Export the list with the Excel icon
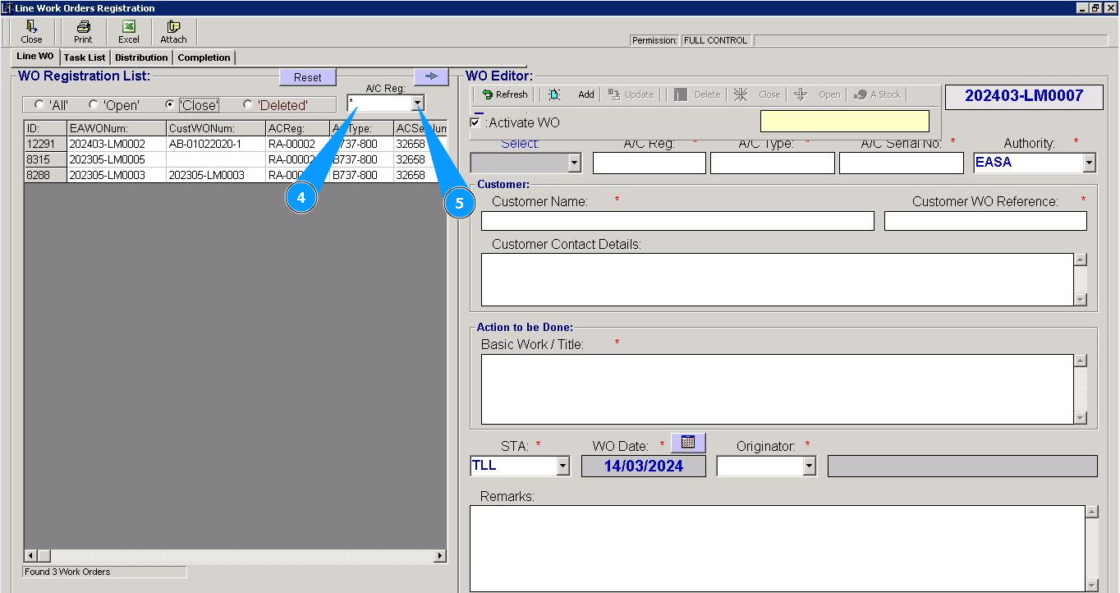The image size is (1120, 593). point(129,31)
